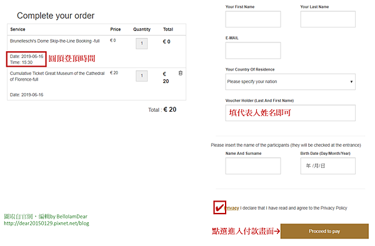Select quantity box for Brunelleschi's Dome booking
375x246 pixels.
[x=142, y=44]
